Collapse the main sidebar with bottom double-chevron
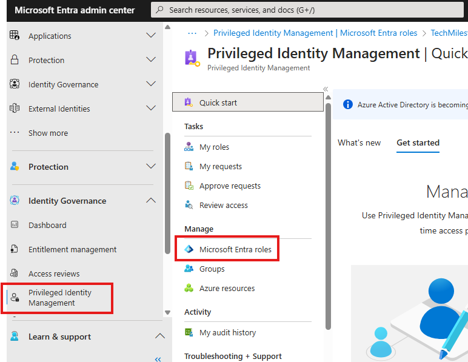The width and height of the screenshot is (468, 362). [x=158, y=359]
